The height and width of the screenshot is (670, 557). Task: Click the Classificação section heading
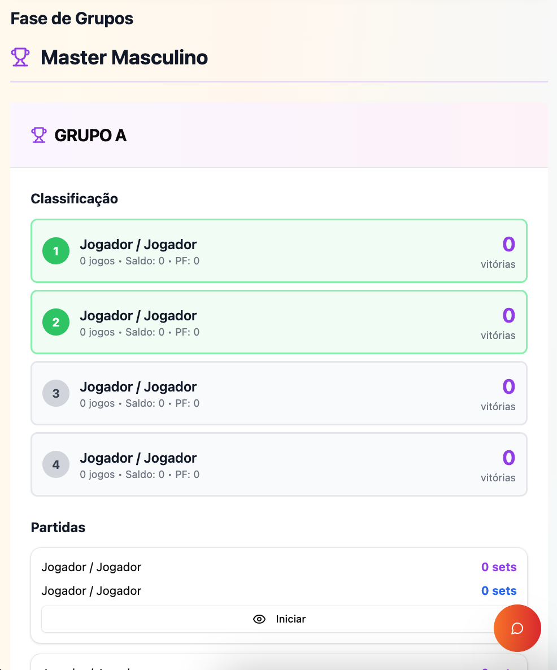[74, 199]
